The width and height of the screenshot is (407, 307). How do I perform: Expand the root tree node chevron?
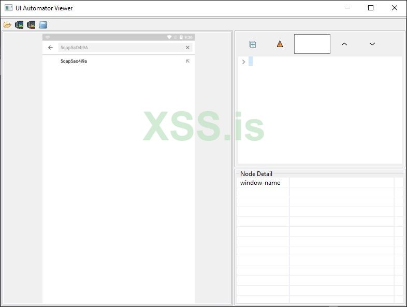[x=243, y=62]
